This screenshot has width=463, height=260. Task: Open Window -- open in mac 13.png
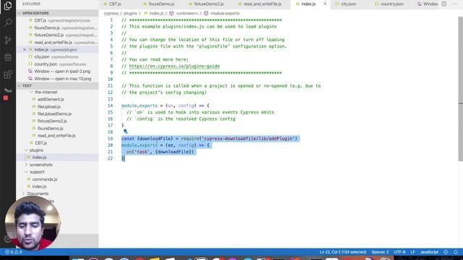pyautogui.click(x=58, y=79)
